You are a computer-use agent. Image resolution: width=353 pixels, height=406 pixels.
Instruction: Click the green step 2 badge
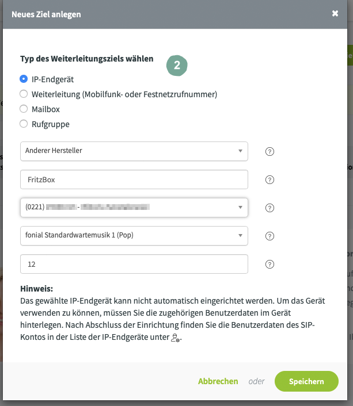177,66
